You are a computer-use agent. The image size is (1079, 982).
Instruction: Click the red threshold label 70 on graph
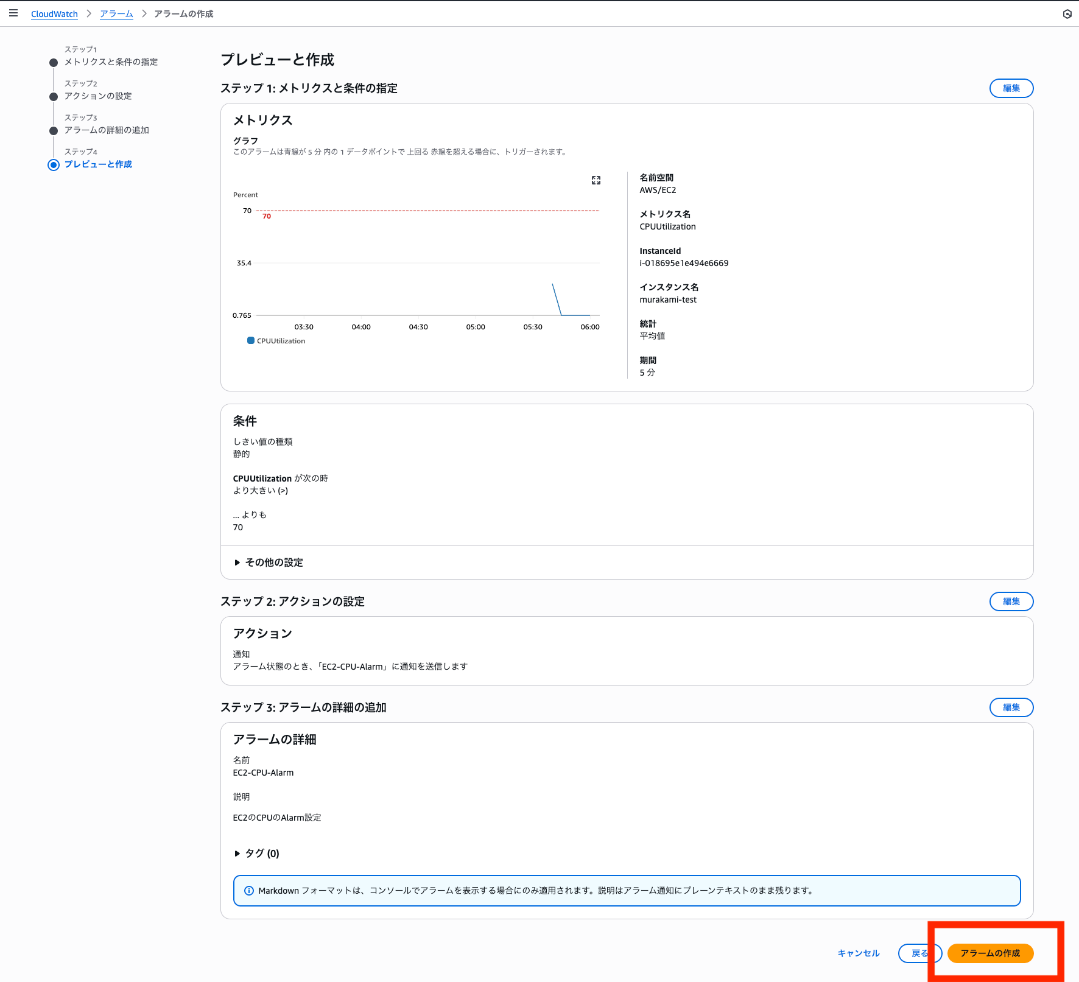[267, 216]
